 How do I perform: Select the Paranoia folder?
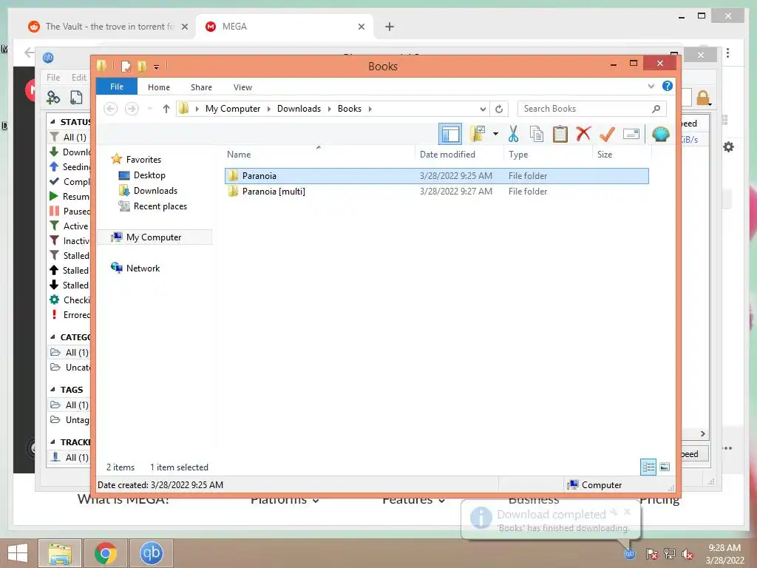(436, 176)
